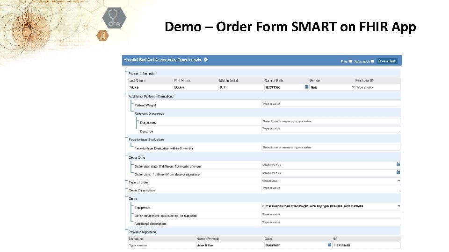Viewport: 449px width, 252px height.
Task: Click the Name (Printed) field
Action: click(230, 245)
